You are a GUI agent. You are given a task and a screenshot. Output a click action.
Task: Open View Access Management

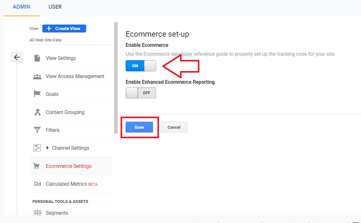75,76
